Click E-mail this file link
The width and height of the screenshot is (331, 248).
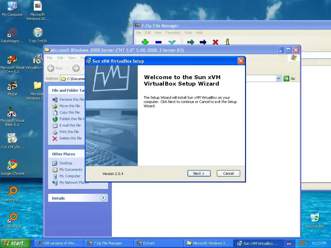[x=70, y=125]
